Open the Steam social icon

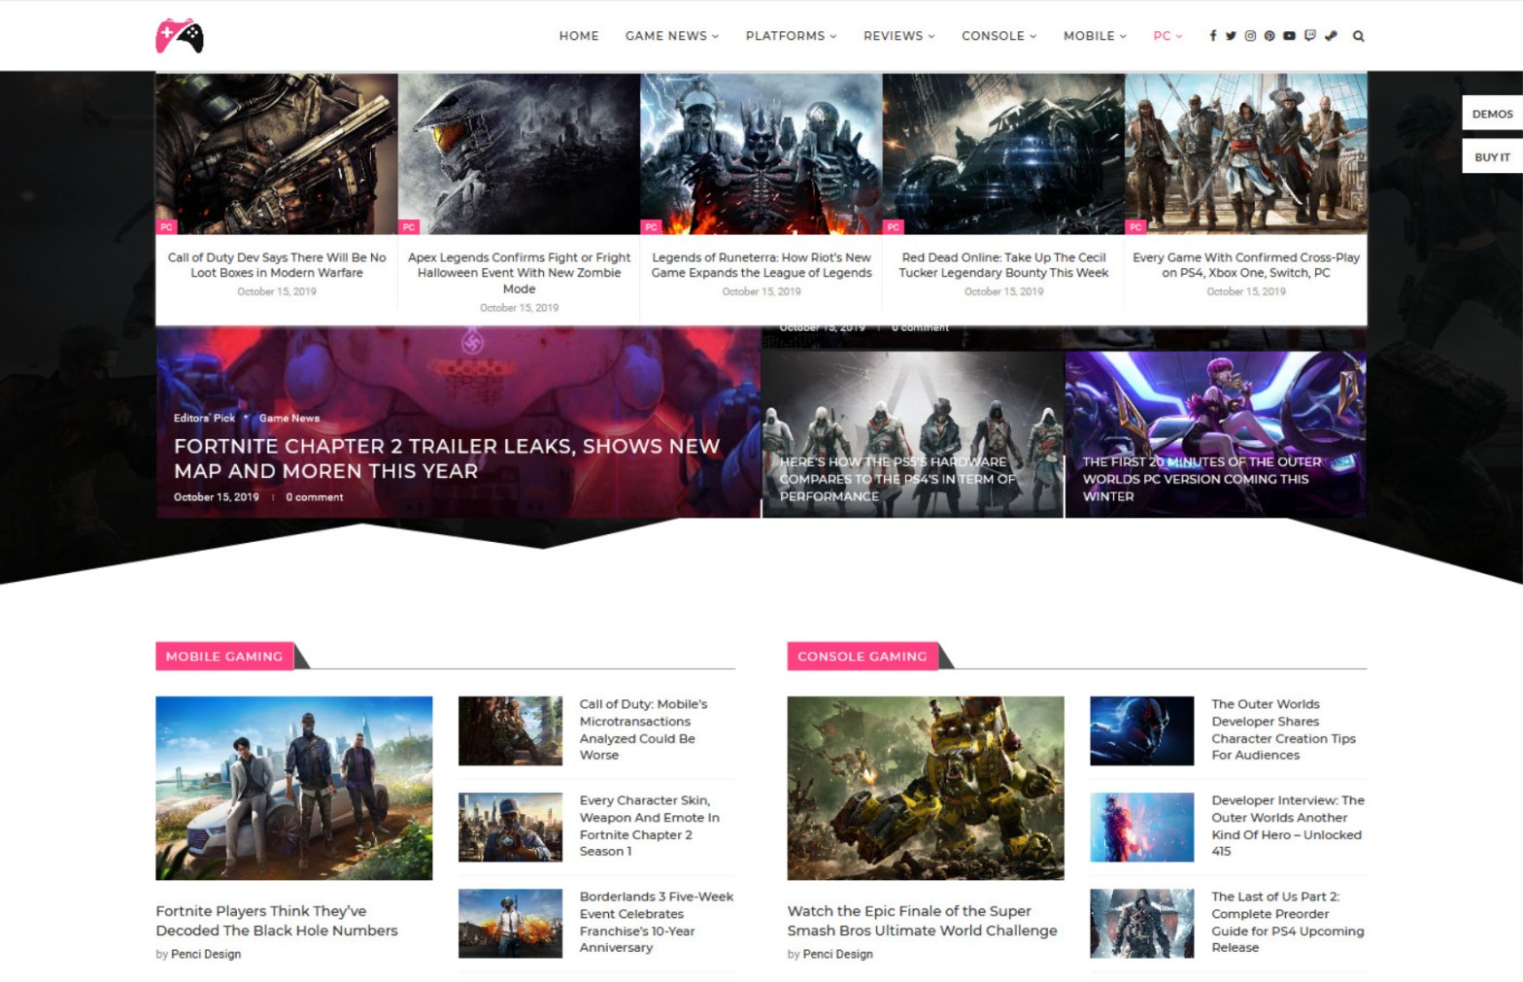(x=1331, y=36)
